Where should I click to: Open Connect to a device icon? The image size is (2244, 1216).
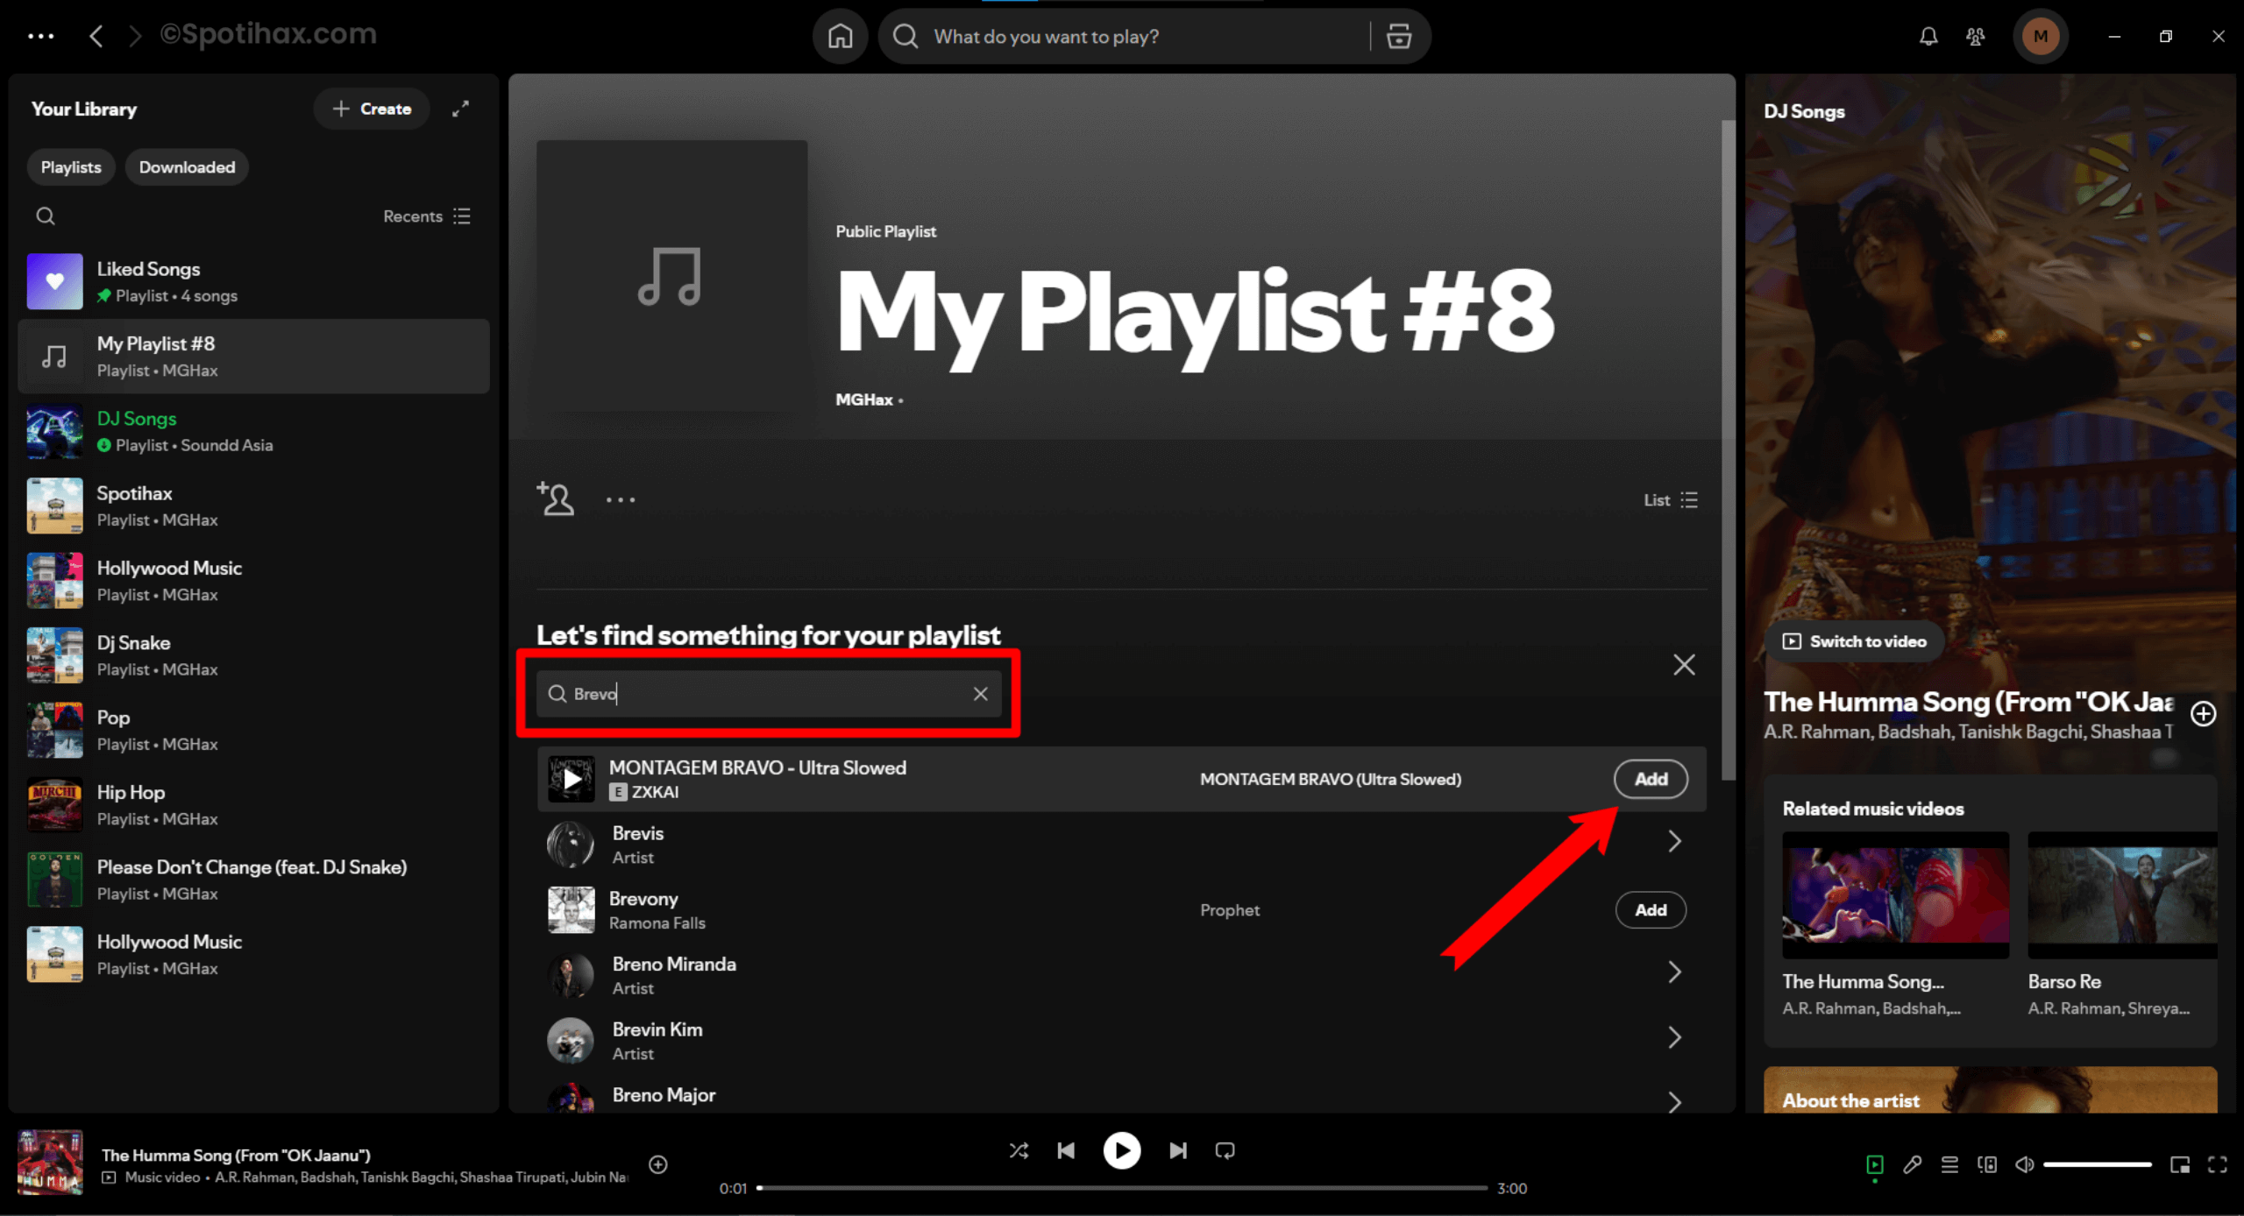1987,1164
